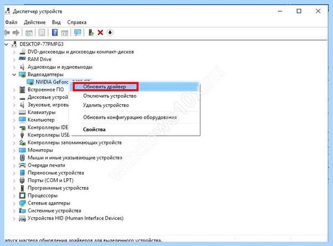333x246 pixels.
Task: Click the DVD drive category icon
Action: click(x=22, y=52)
